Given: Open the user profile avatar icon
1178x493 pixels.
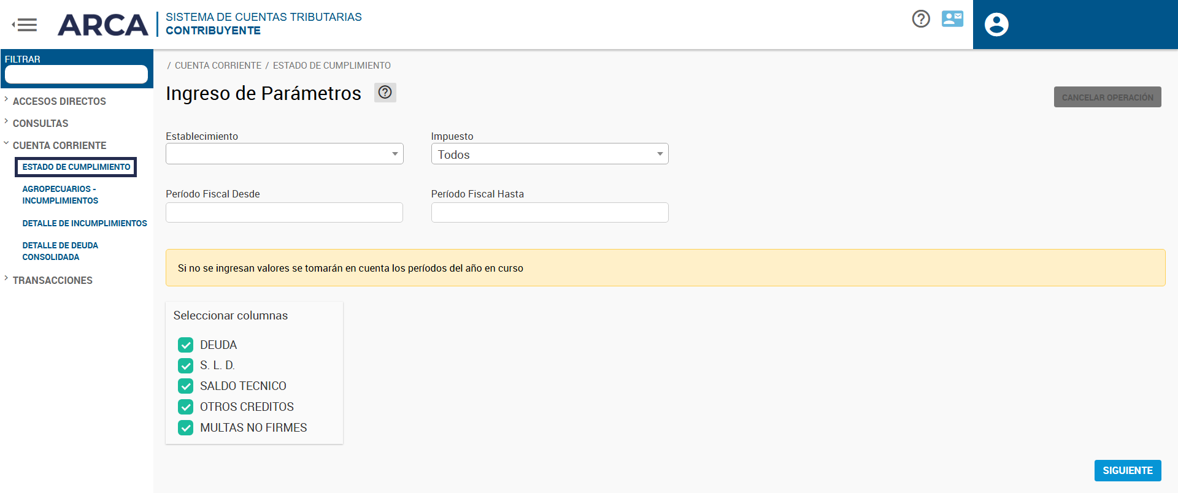Looking at the screenshot, I should [x=996, y=25].
